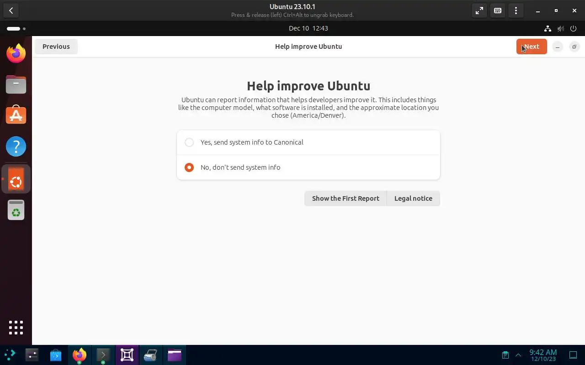Open the Discover store bag in taskbar
585x365 pixels.
click(x=56, y=355)
